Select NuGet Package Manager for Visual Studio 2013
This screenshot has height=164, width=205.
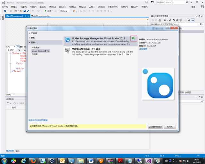pos(100,41)
